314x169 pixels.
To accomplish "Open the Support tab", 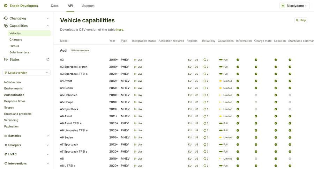I will tap(88, 6).
